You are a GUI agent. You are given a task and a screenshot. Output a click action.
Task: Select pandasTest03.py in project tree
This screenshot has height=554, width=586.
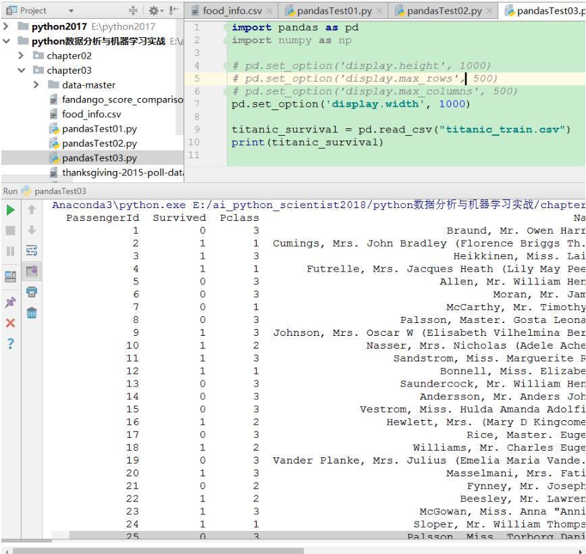93,158
